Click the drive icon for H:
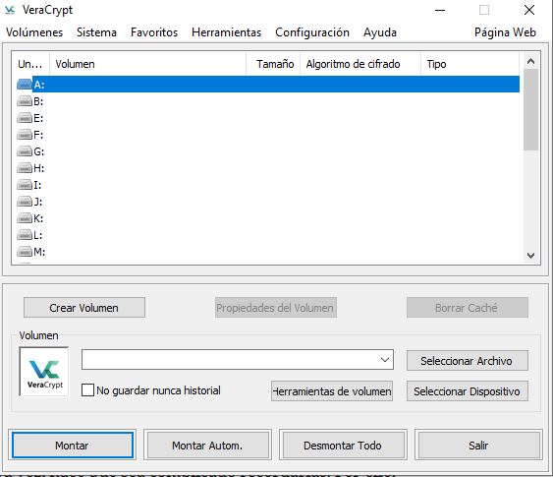The height and width of the screenshot is (477, 553). [25, 168]
